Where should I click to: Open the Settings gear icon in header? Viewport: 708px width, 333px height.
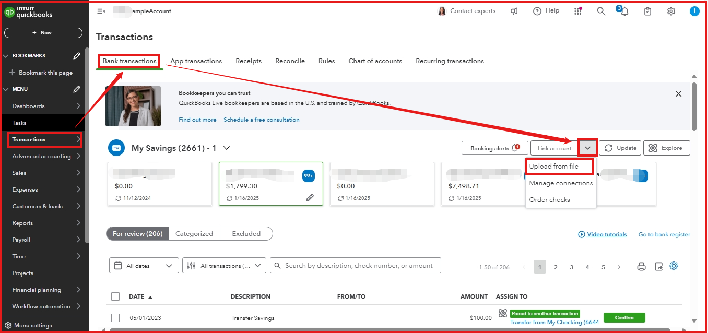(x=671, y=11)
